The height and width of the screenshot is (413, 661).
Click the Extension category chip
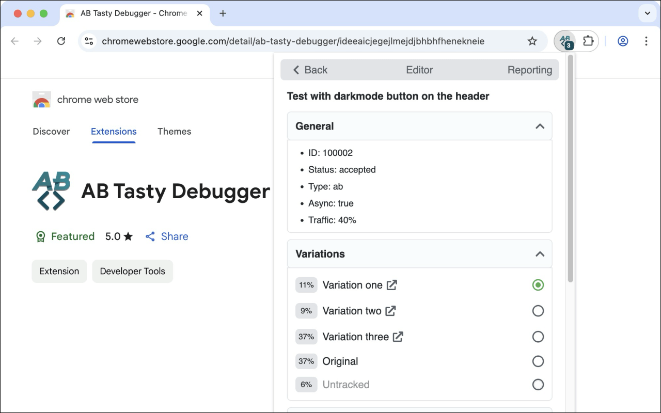click(59, 271)
